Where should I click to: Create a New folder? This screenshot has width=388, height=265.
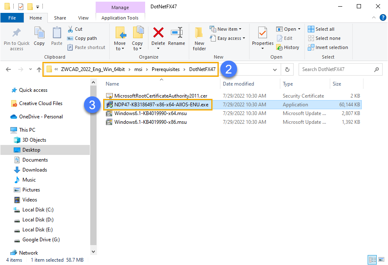[199, 39]
